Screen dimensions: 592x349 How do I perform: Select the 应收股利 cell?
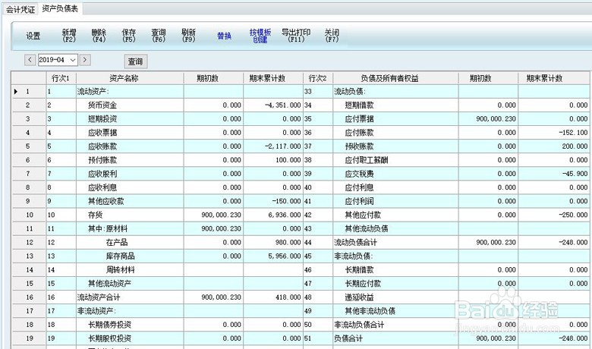click(x=130, y=174)
